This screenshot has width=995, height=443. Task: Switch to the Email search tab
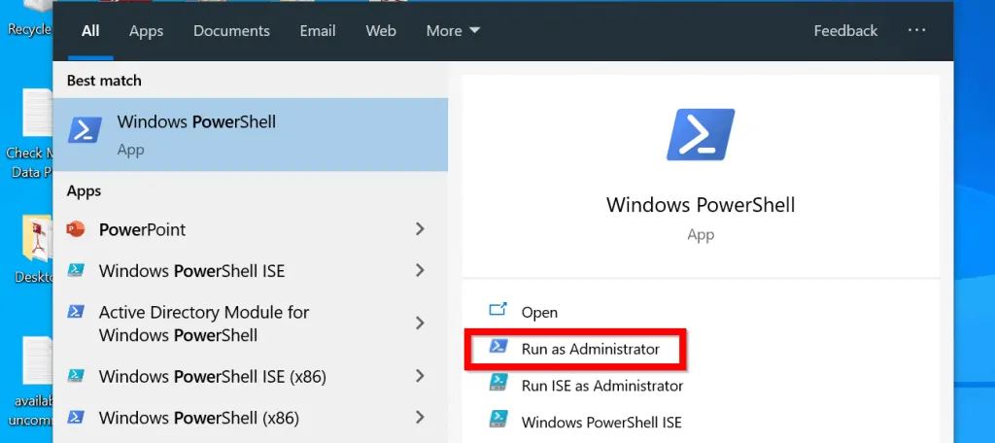(318, 30)
